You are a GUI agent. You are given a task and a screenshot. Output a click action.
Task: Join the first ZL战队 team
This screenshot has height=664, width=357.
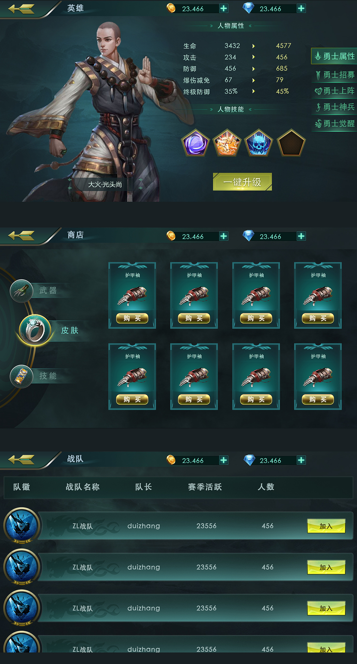[326, 526]
